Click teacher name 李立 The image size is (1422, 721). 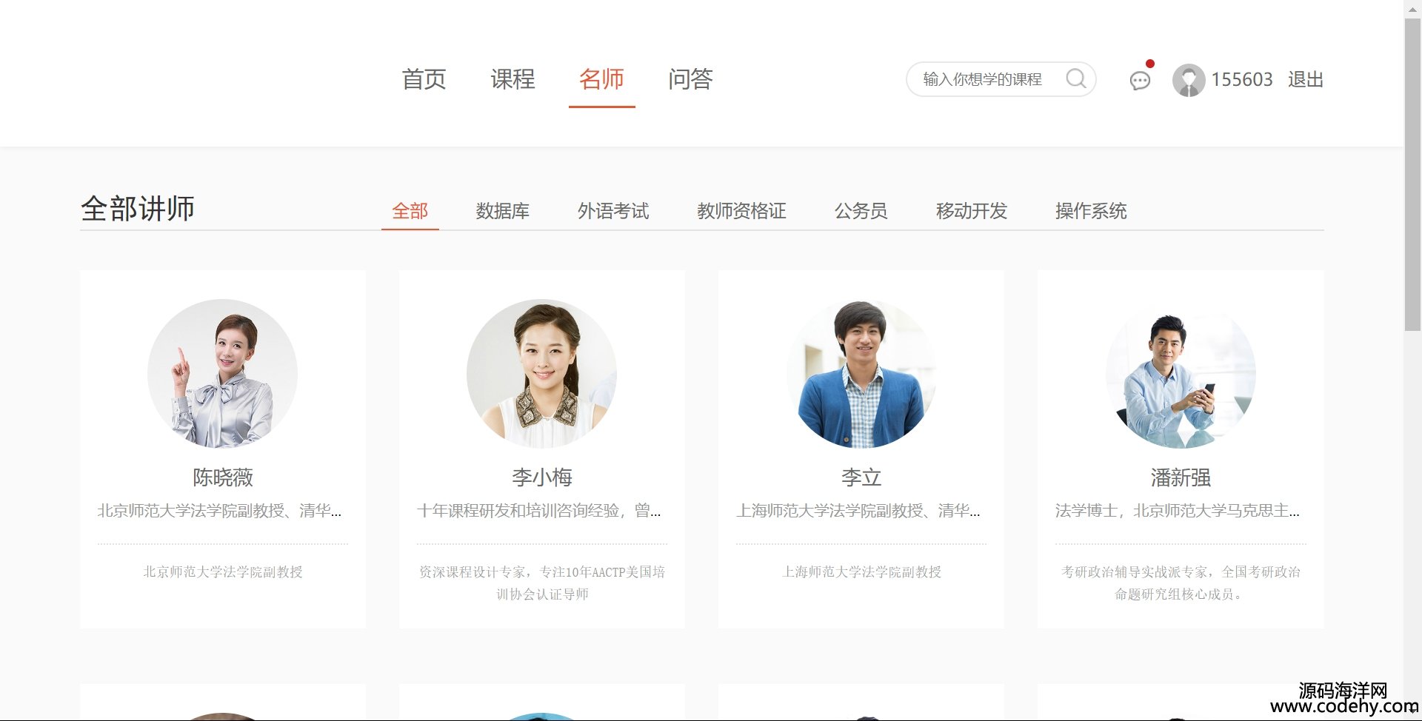[861, 477]
